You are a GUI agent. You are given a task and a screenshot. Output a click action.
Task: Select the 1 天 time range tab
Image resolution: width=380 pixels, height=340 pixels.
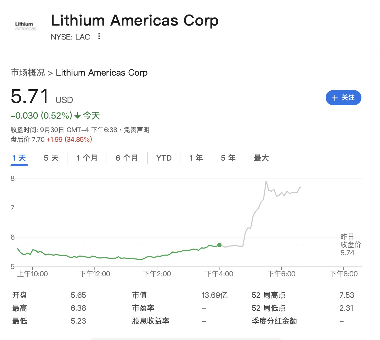click(x=19, y=158)
